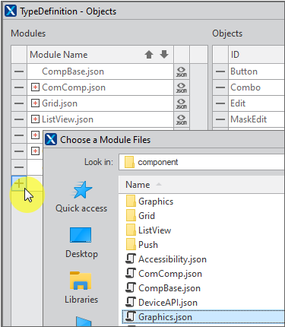Move module down with the down arrow
This screenshot has height=327, width=285.
point(164,54)
